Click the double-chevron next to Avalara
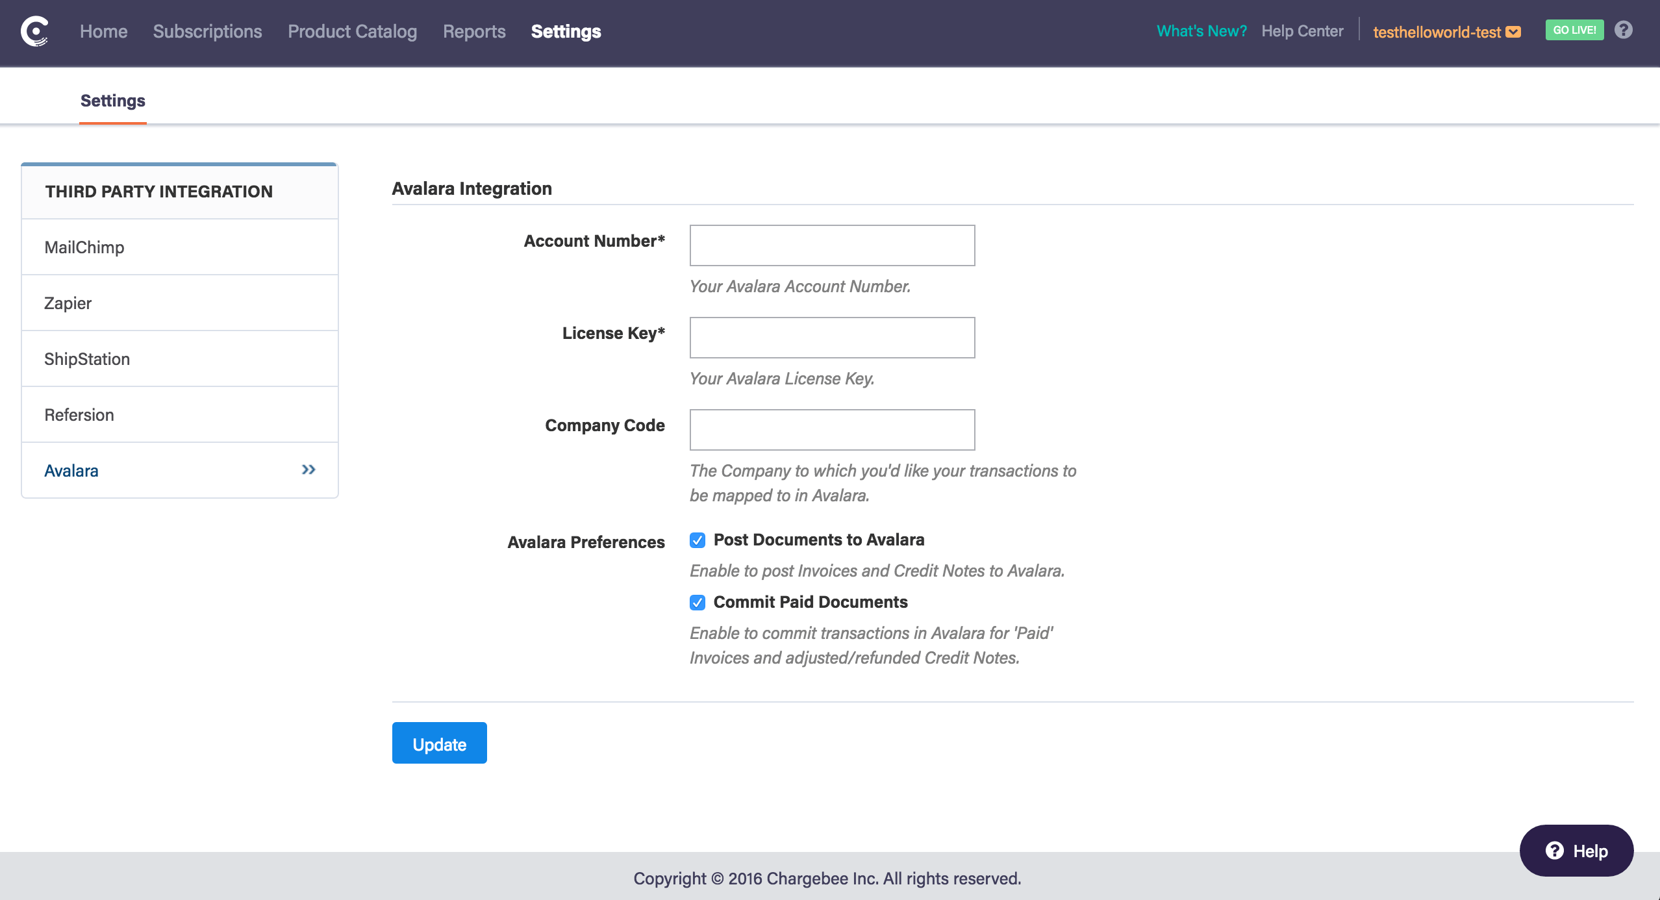Image resolution: width=1660 pixels, height=900 pixels. click(308, 469)
